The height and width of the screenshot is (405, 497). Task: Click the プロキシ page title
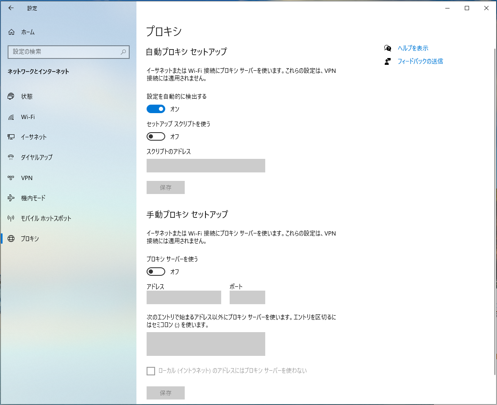click(x=164, y=31)
